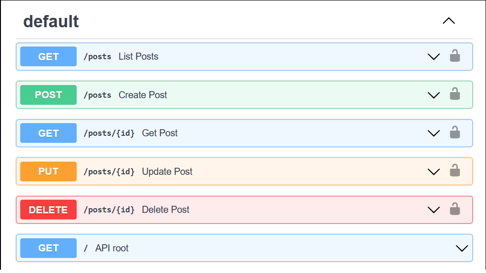Expand the Delete Post chevron arrow
Screen dimensions: 486x273
(x=433, y=210)
